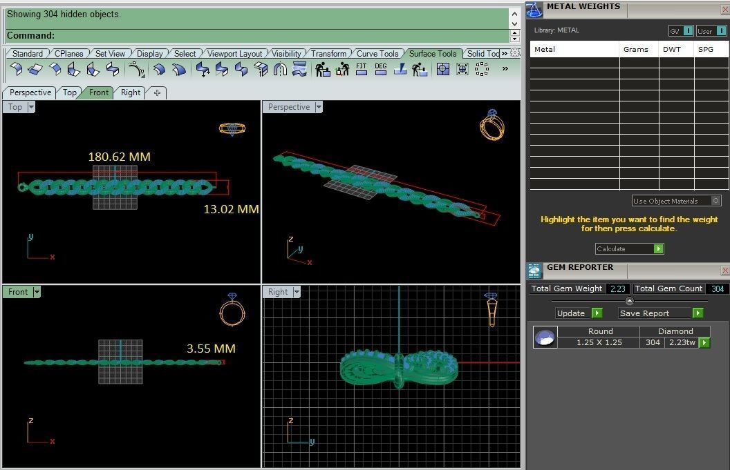Click the Z-shaped surface icon before the box icon
This screenshot has width=730, height=470.
(241, 69)
